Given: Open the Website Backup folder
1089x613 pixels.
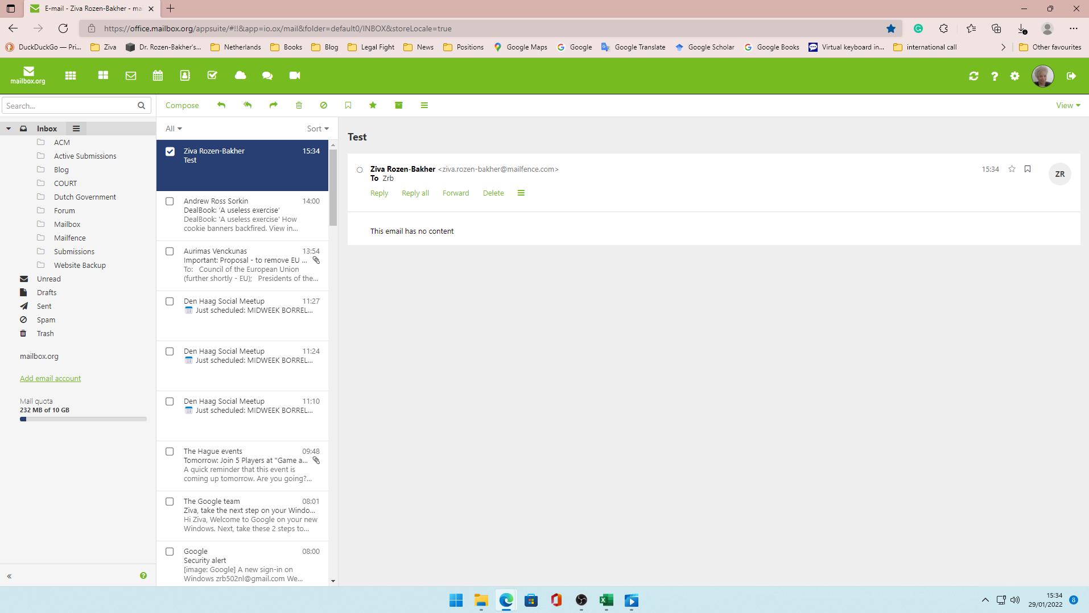Looking at the screenshot, I should 80,265.
